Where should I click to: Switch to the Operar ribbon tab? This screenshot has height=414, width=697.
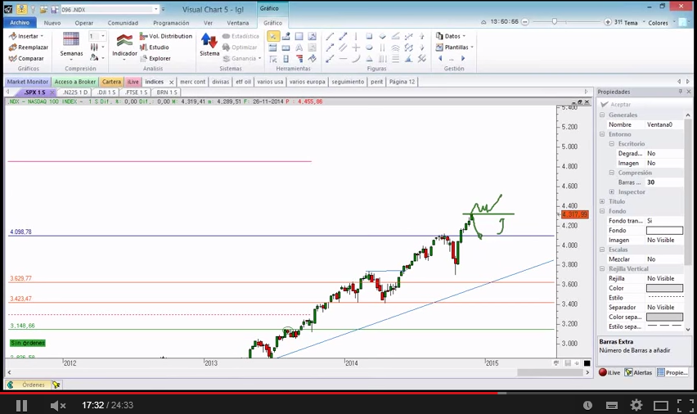(x=84, y=23)
